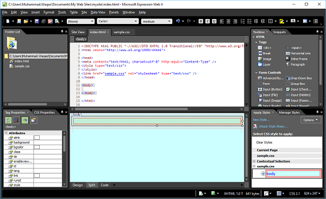
Task: Center align text using the toolbar icon
Action: (229, 21)
